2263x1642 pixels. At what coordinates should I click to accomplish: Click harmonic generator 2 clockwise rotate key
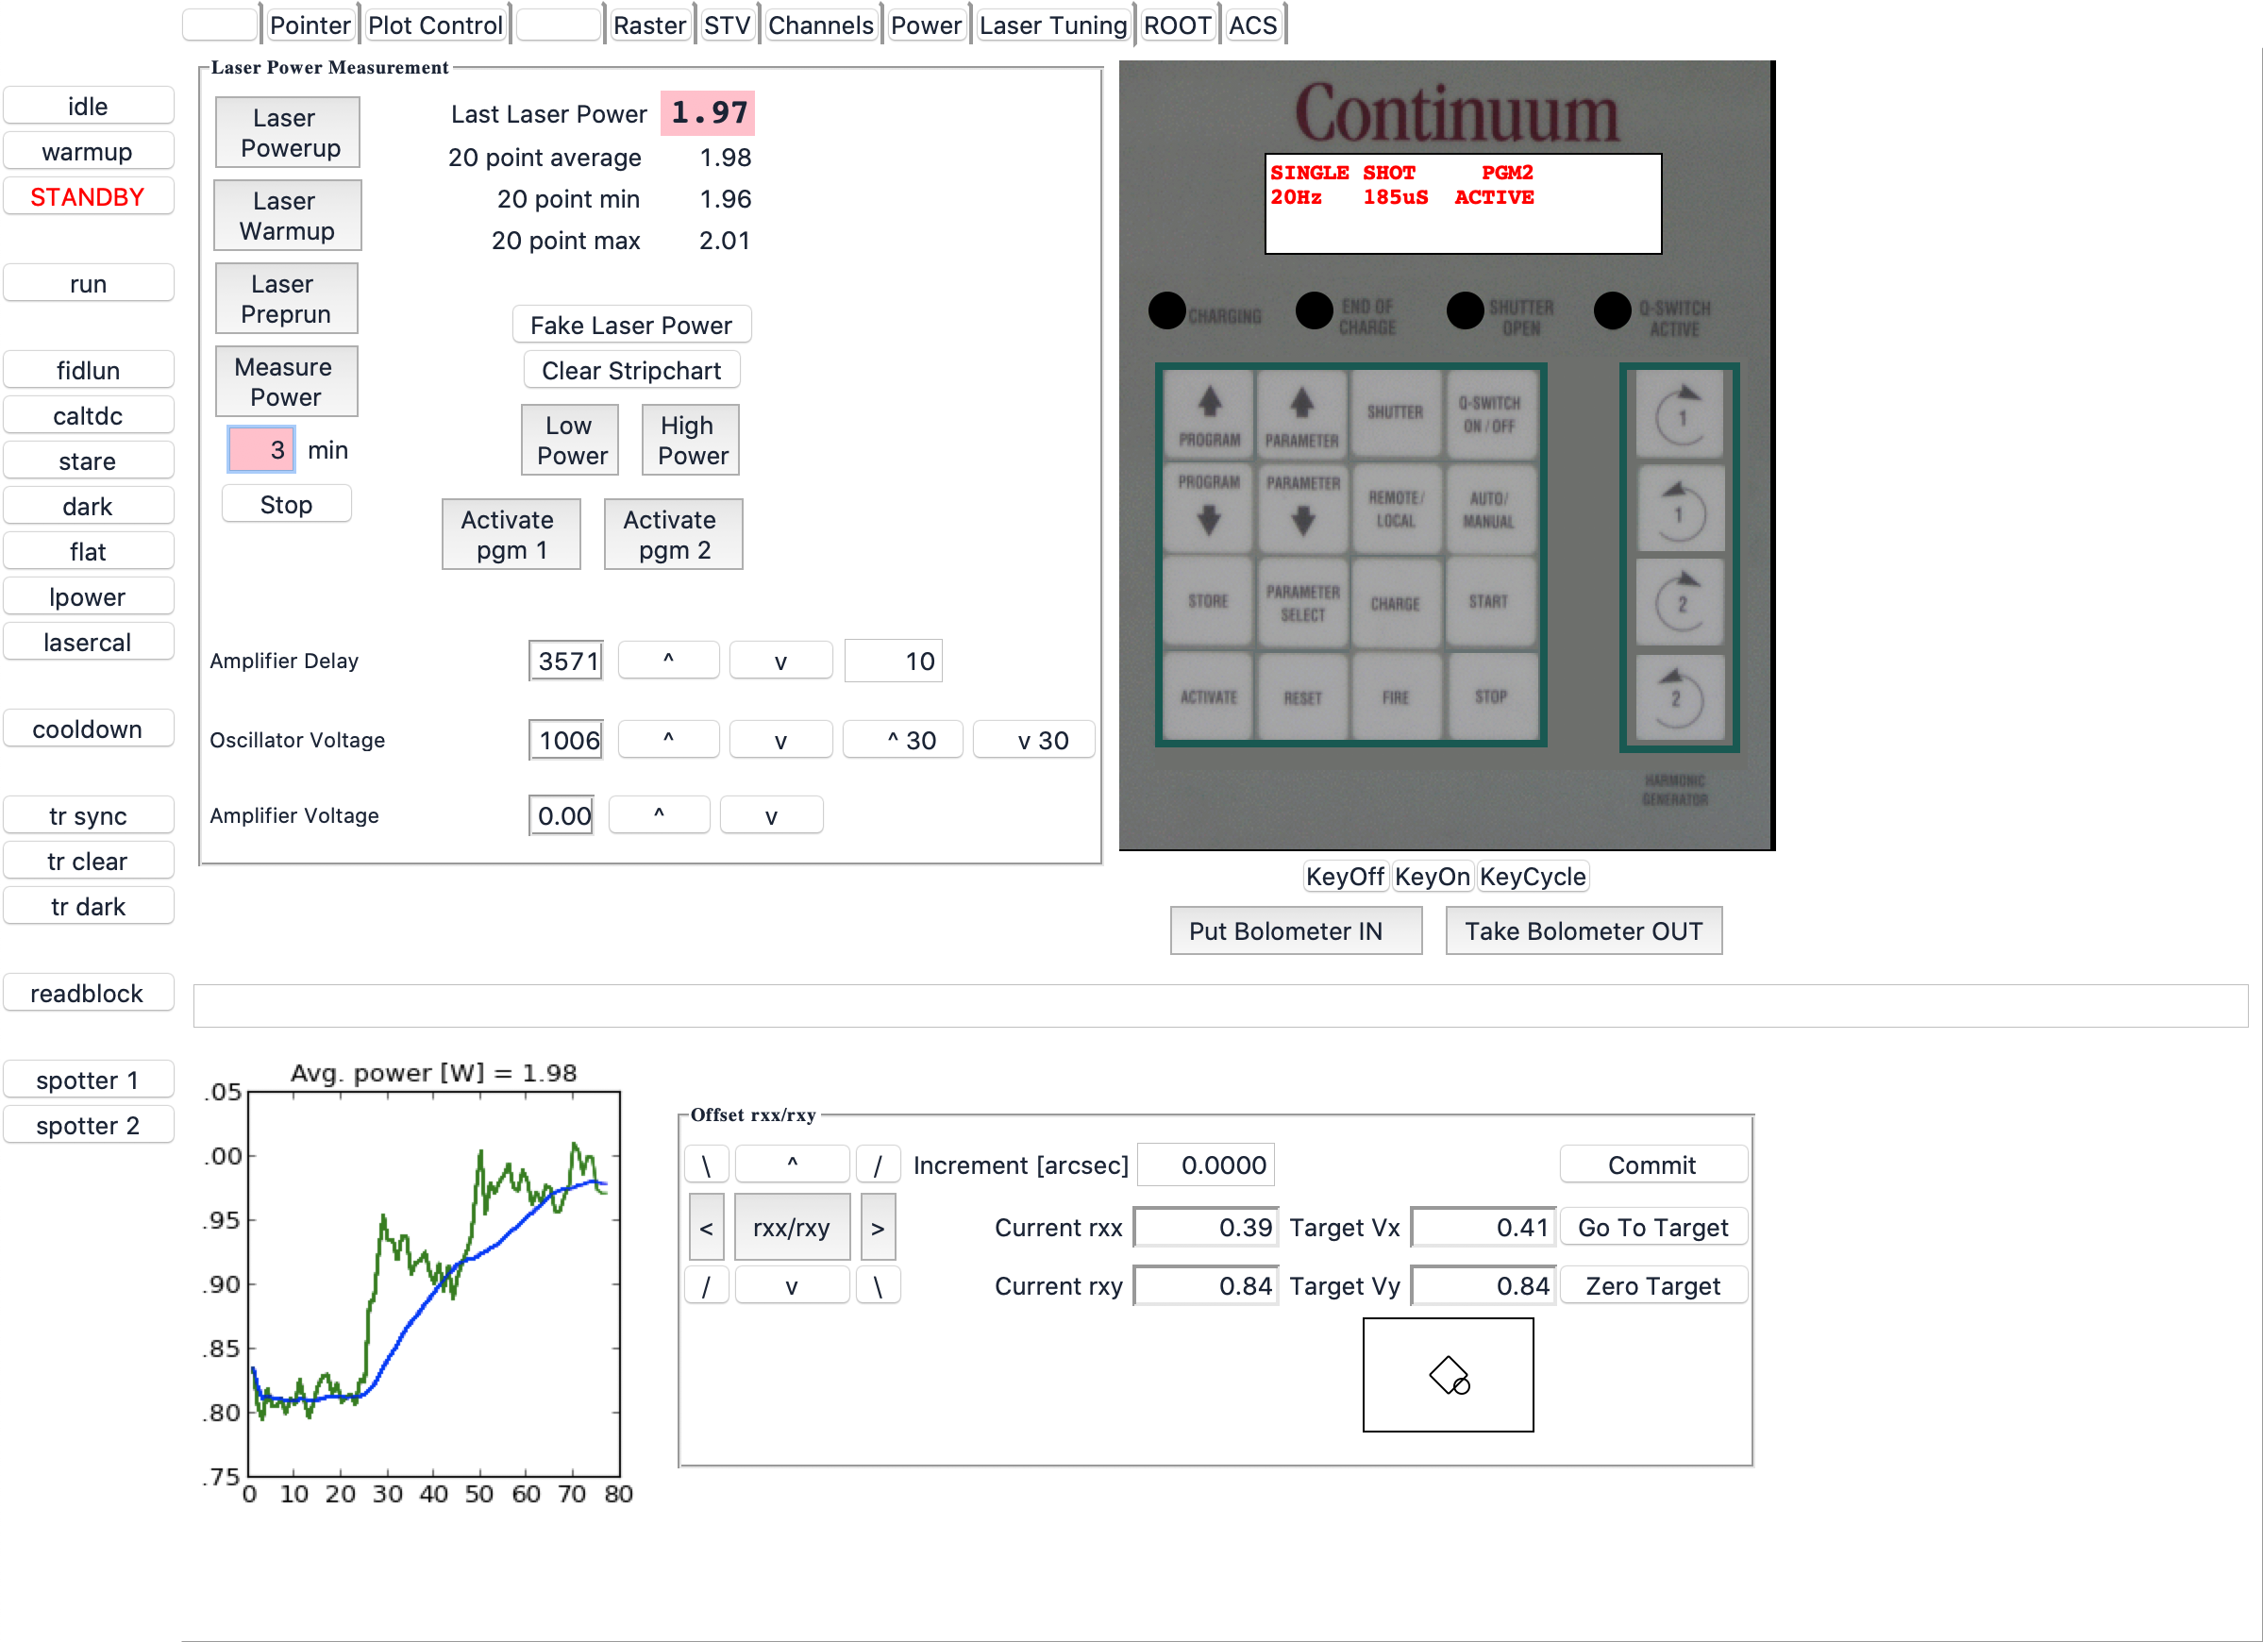coord(1681,602)
